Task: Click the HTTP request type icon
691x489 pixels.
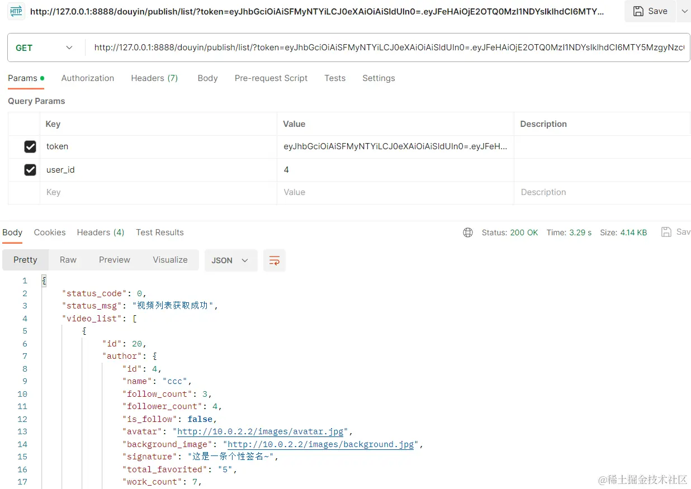Action: click(16, 11)
